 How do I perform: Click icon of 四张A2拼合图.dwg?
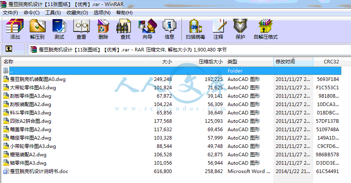click(6, 121)
